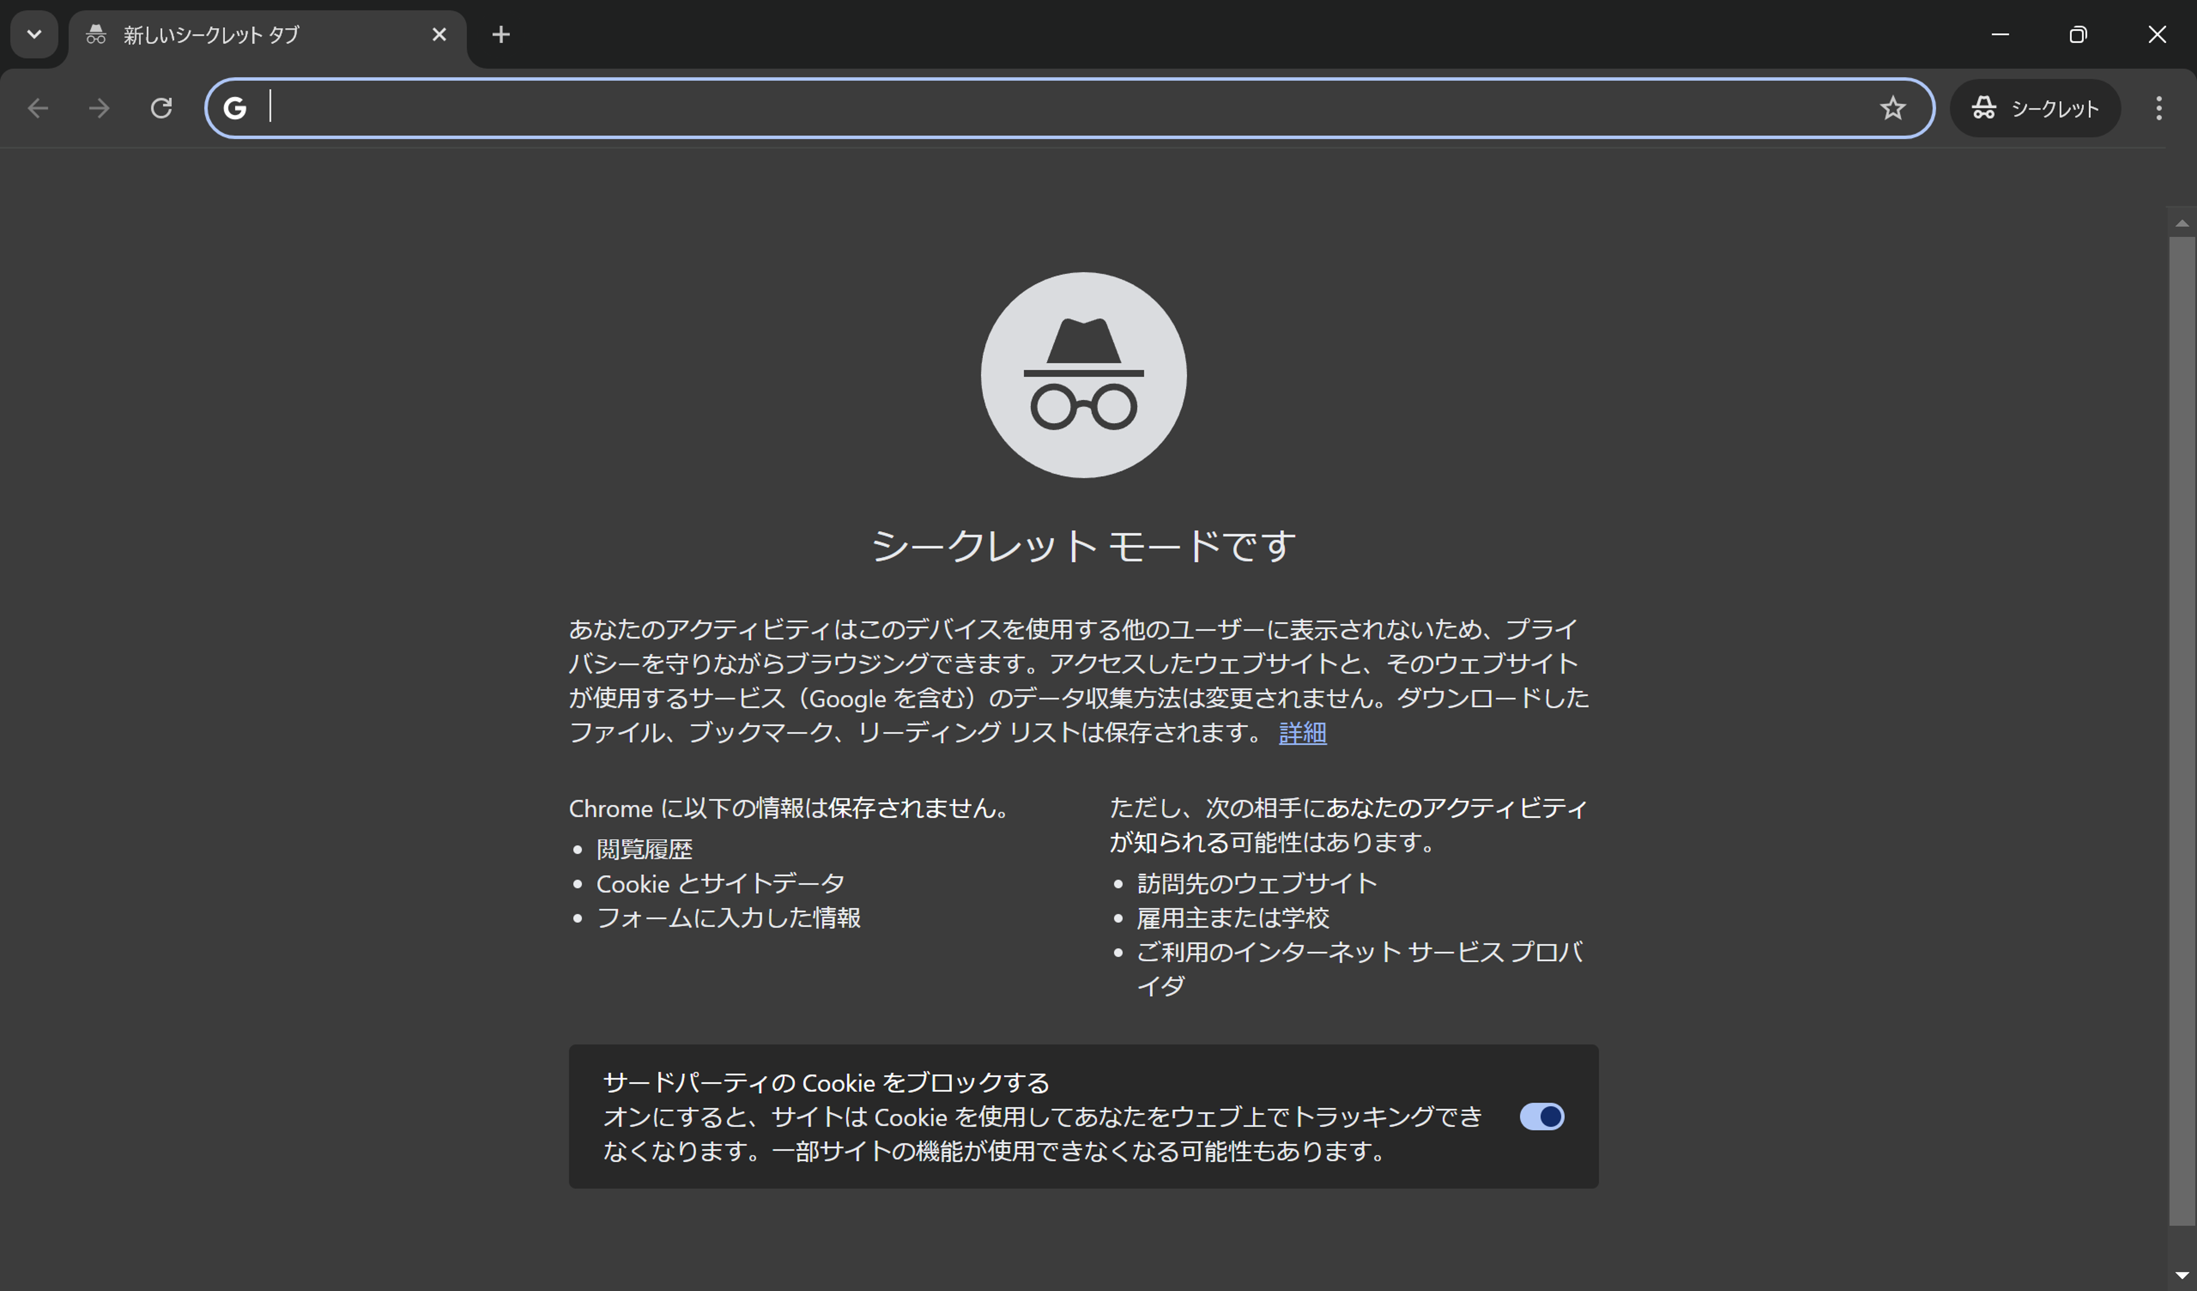The height and width of the screenshot is (1291, 2197).
Task: Reload the page with refresh icon
Action: tap(161, 108)
